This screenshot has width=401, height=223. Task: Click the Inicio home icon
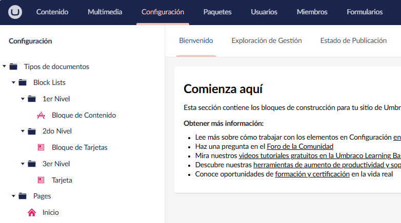tap(32, 212)
